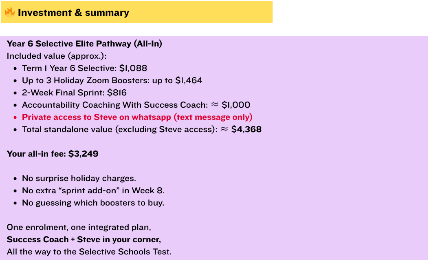Click the fire emoji icon in the heading
The height and width of the screenshot is (261, 429).
(x=10, y=12)
